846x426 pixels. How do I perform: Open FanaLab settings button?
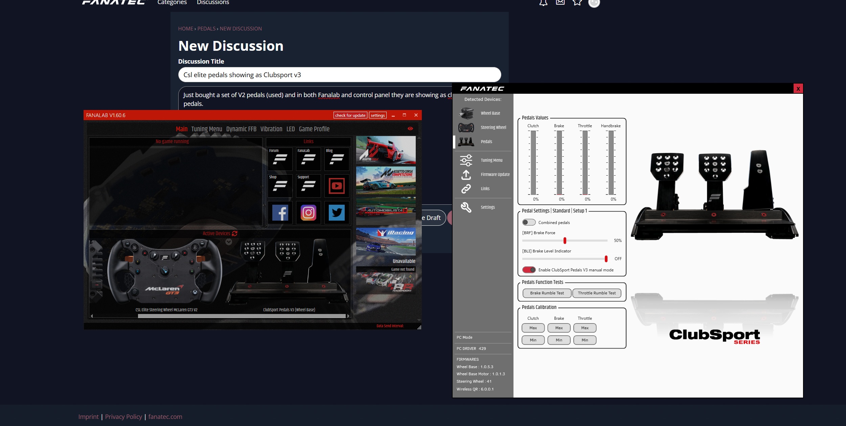click(x=378, y=115)
